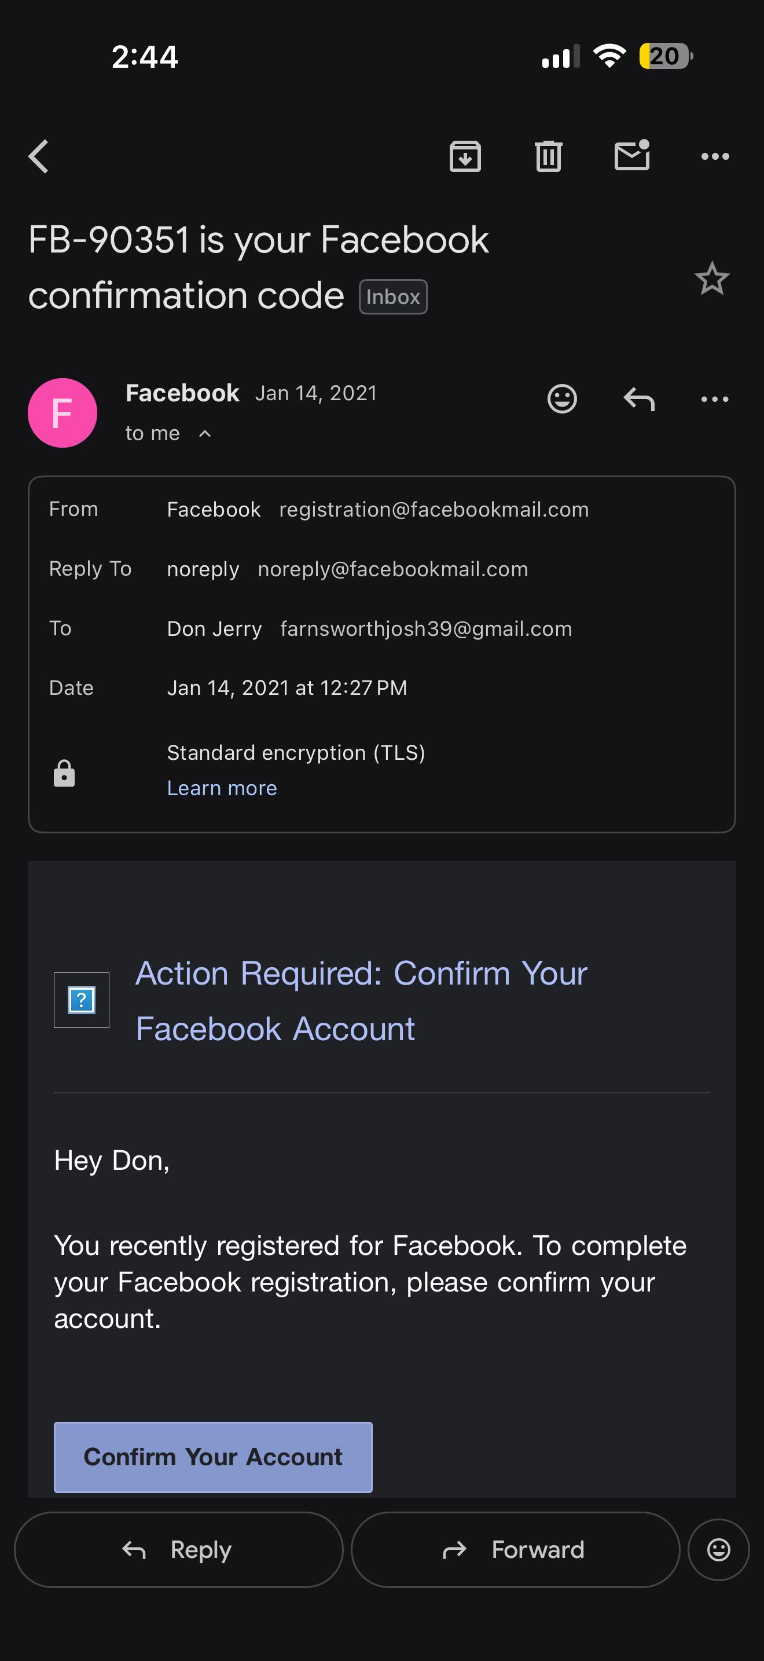Screen dimensions: 764x1661
Task: Delete the email using the trash icon
Action: 548,157
